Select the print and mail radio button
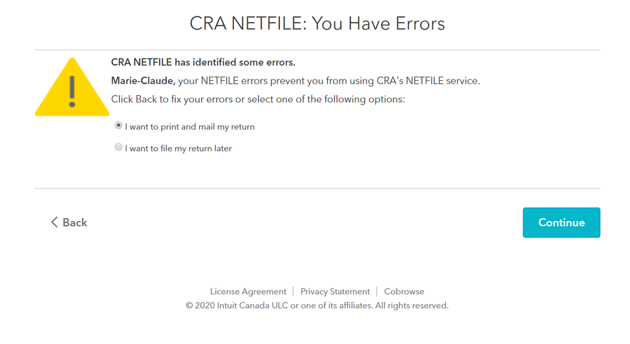This screenshot has width=630, height=344. click(x=118, y=125)
